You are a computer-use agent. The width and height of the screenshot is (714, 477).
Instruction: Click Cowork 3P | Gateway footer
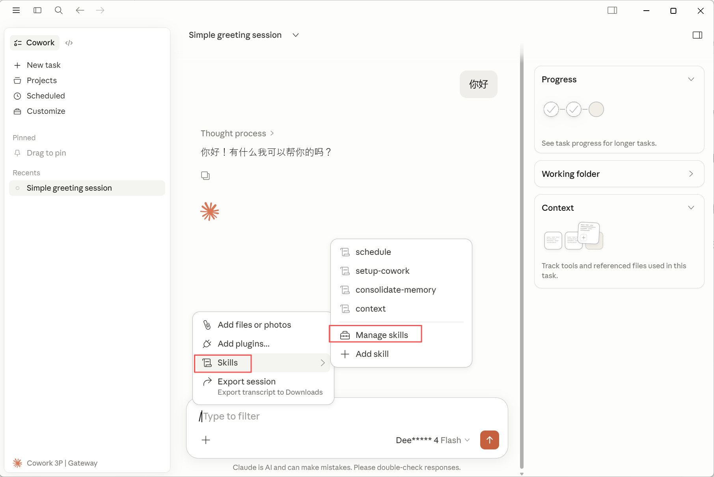point(55,463)
